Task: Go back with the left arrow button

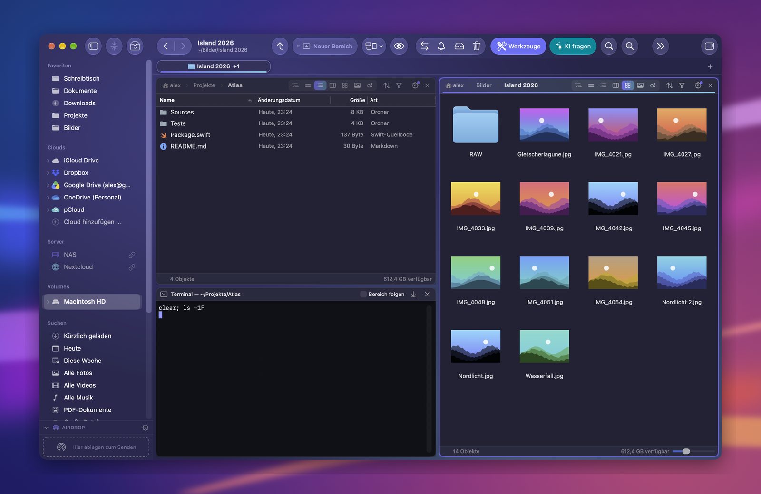Action: pyautogui.click(x=166, y=46)
